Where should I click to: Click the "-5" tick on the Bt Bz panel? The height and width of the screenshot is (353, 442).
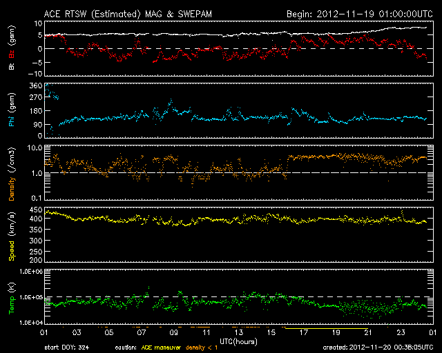pos(37,62)
